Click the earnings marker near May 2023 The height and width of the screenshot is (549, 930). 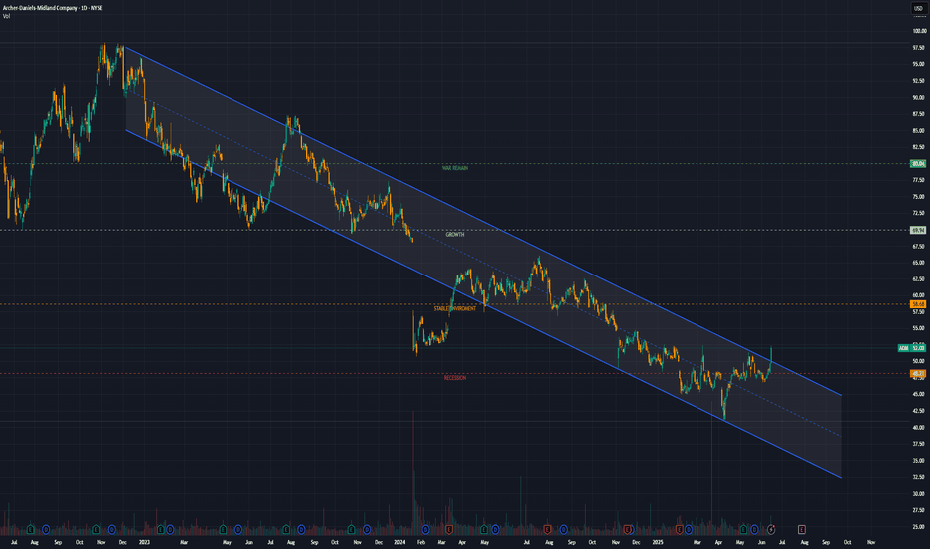point(223,529)
